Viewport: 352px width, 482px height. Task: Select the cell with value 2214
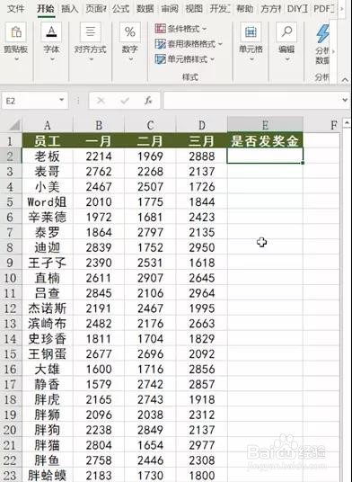click(99, 156)
